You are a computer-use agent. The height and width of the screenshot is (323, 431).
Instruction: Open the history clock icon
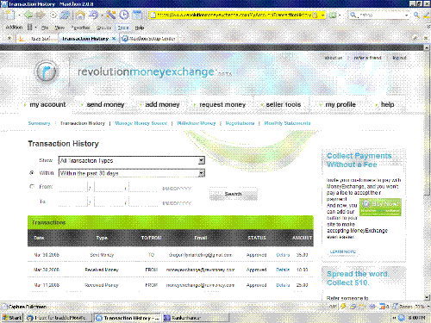tap(124, 15)
